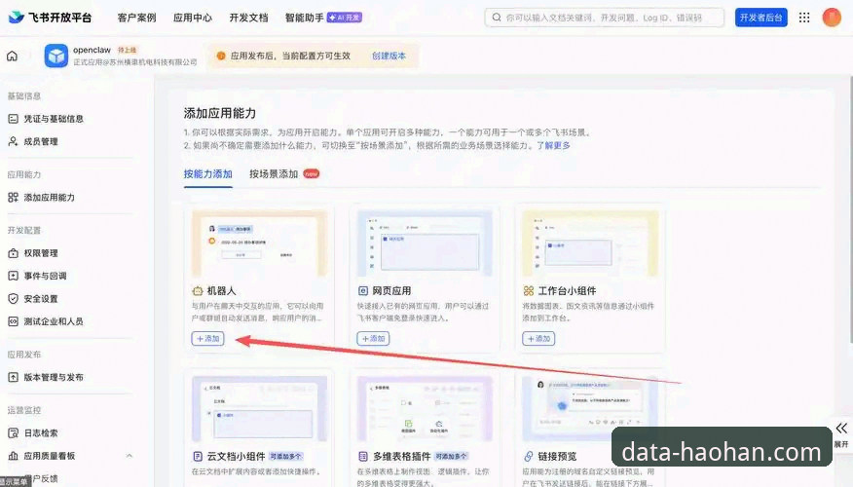
Task: Click the 机器人 preview thumbnail
Action: tap(259, 243)
